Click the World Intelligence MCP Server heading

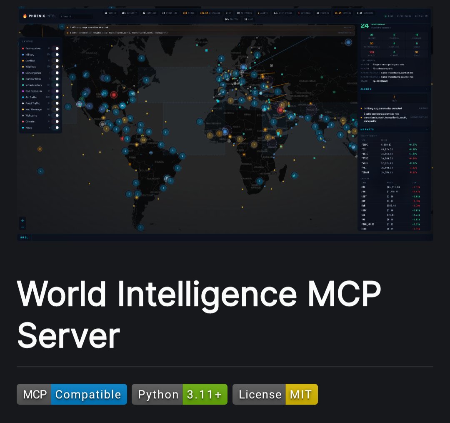[x=199, y=314]
